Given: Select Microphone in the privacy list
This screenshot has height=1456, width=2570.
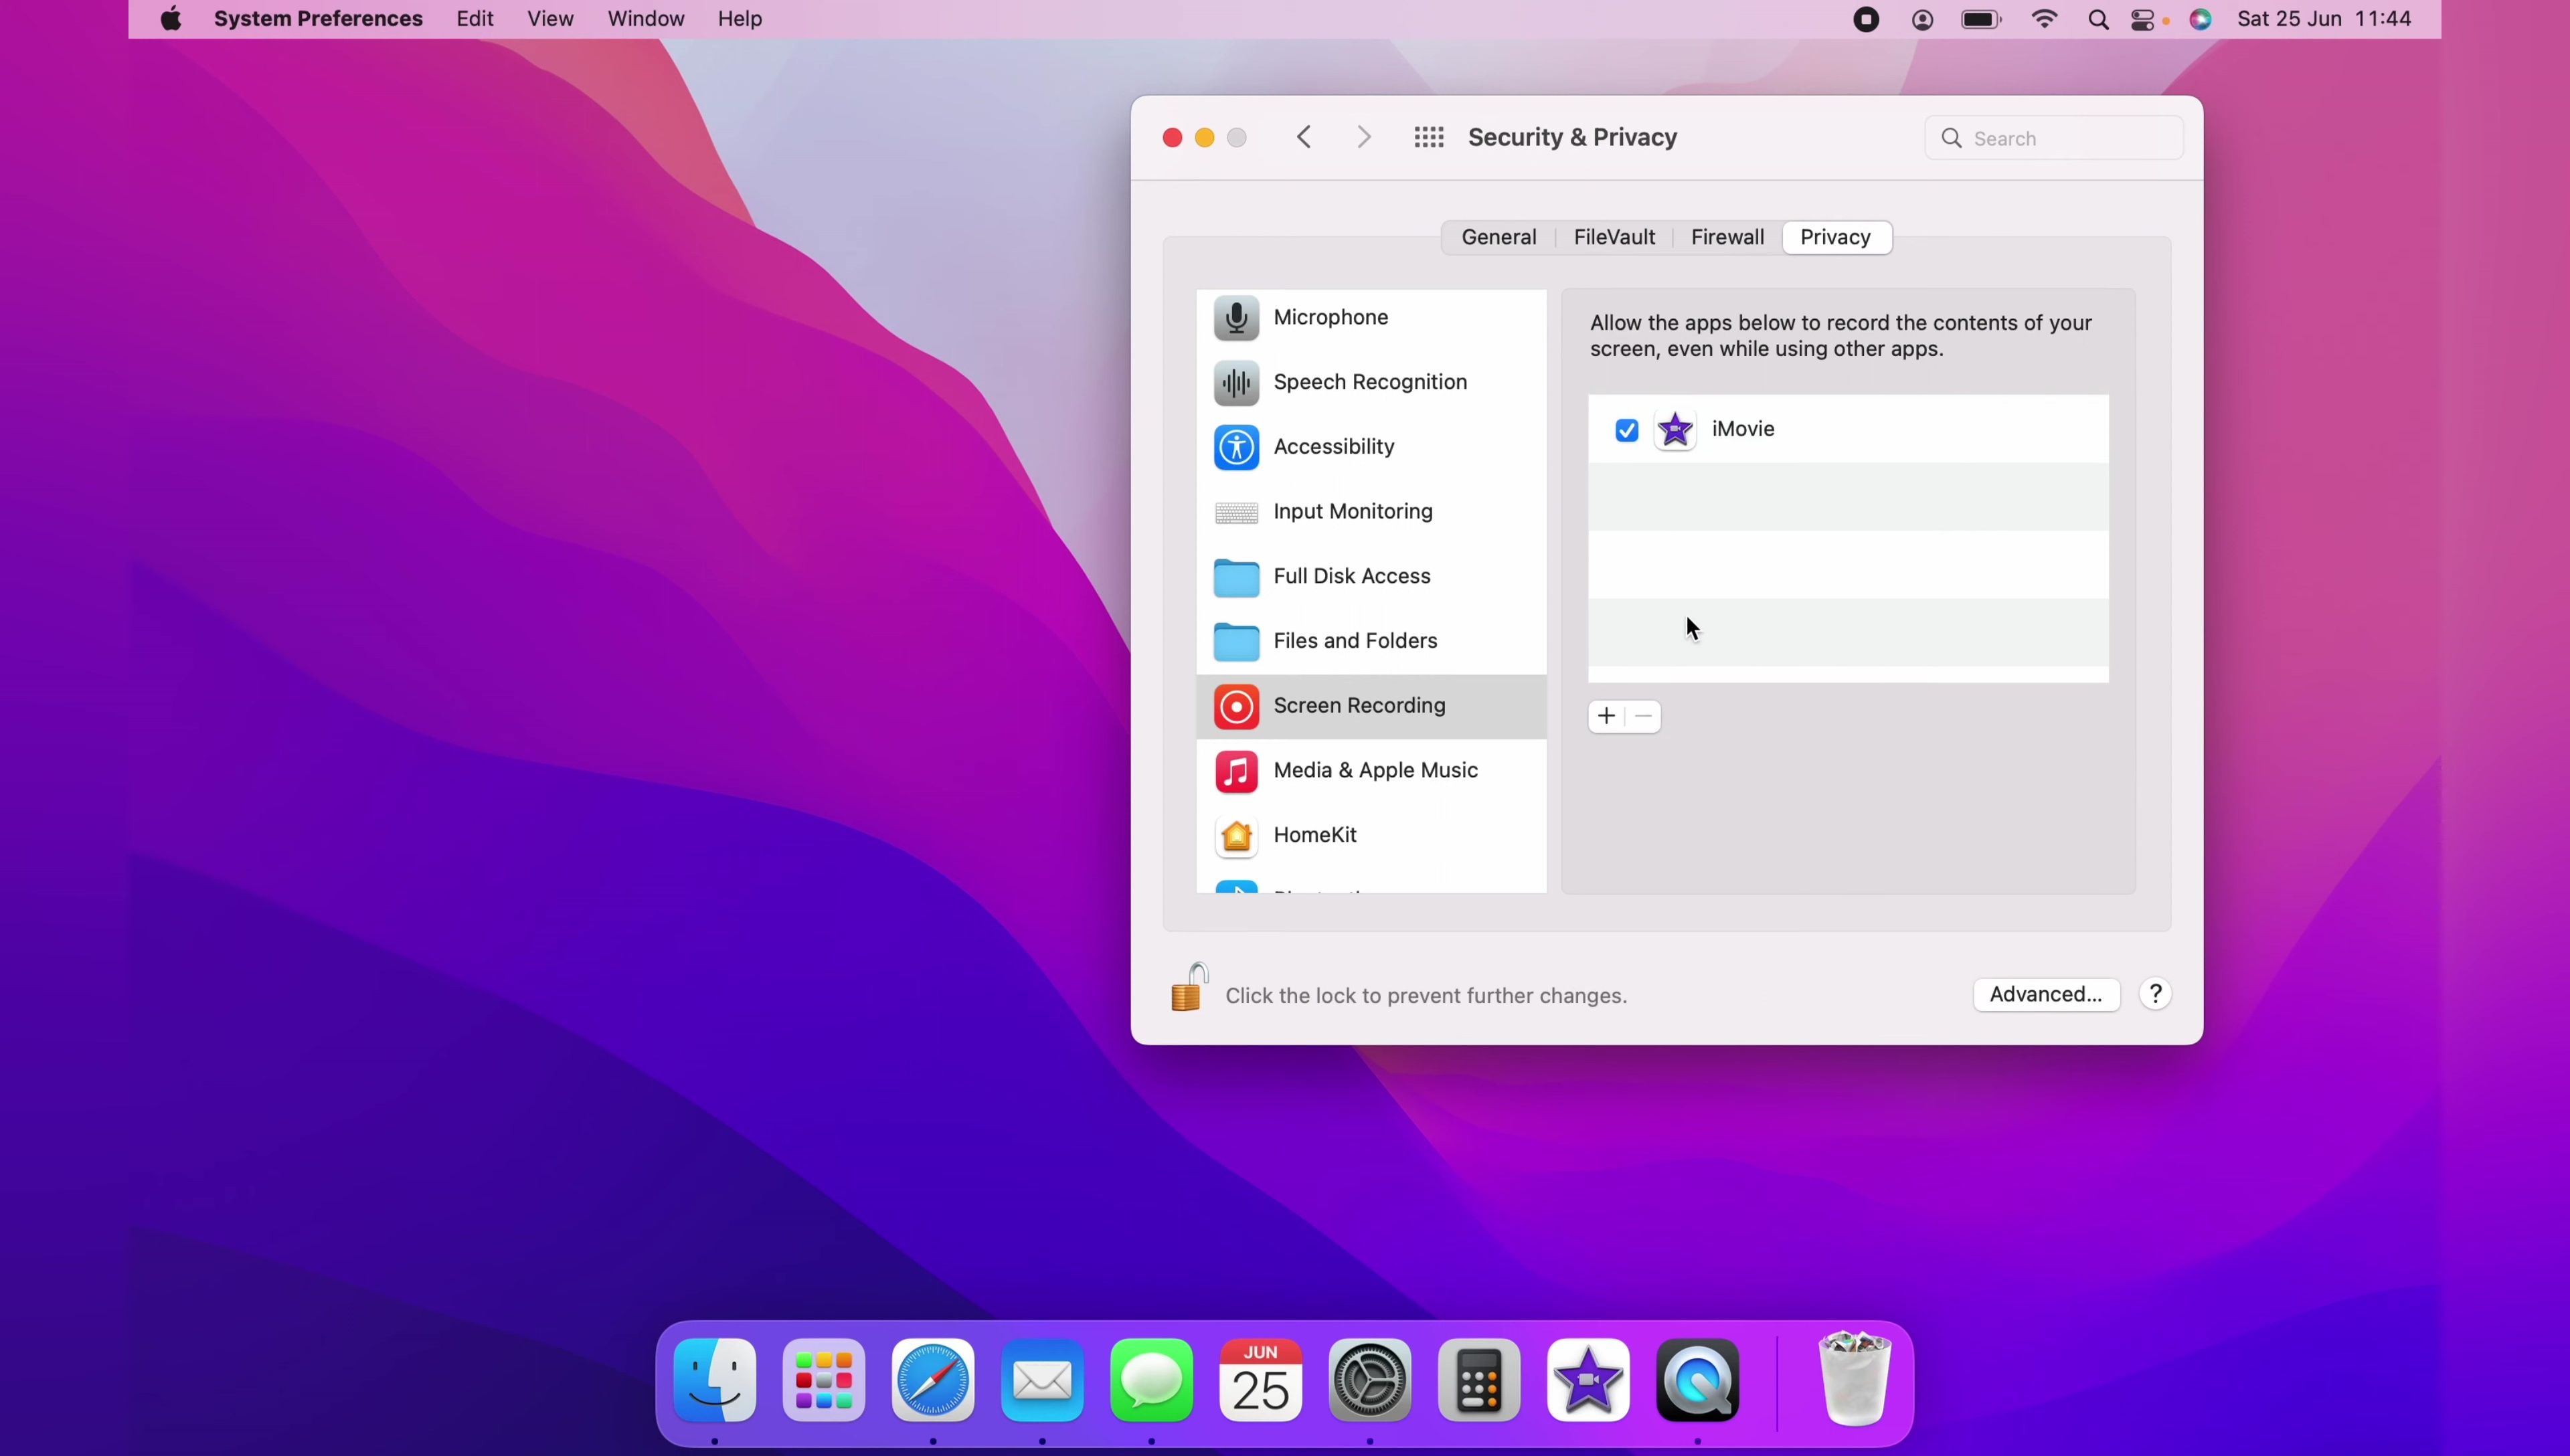Looking at the screenshot, I should [1371, 318].
